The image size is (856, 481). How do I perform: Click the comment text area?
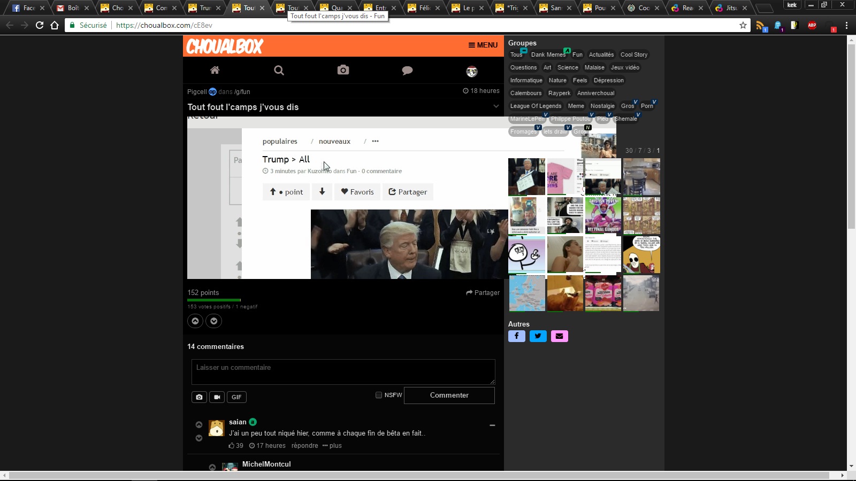click(343, 371)
